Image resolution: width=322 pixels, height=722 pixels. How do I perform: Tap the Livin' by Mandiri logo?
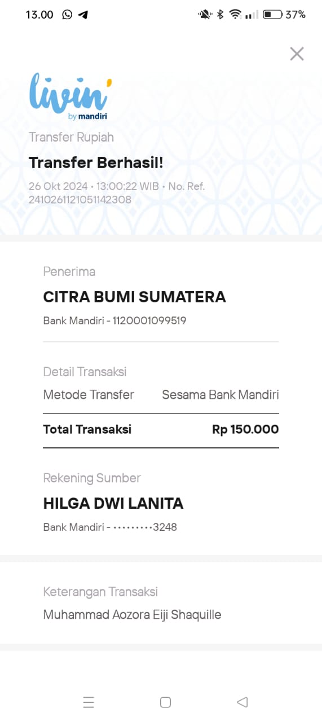(x=68, y=97)
